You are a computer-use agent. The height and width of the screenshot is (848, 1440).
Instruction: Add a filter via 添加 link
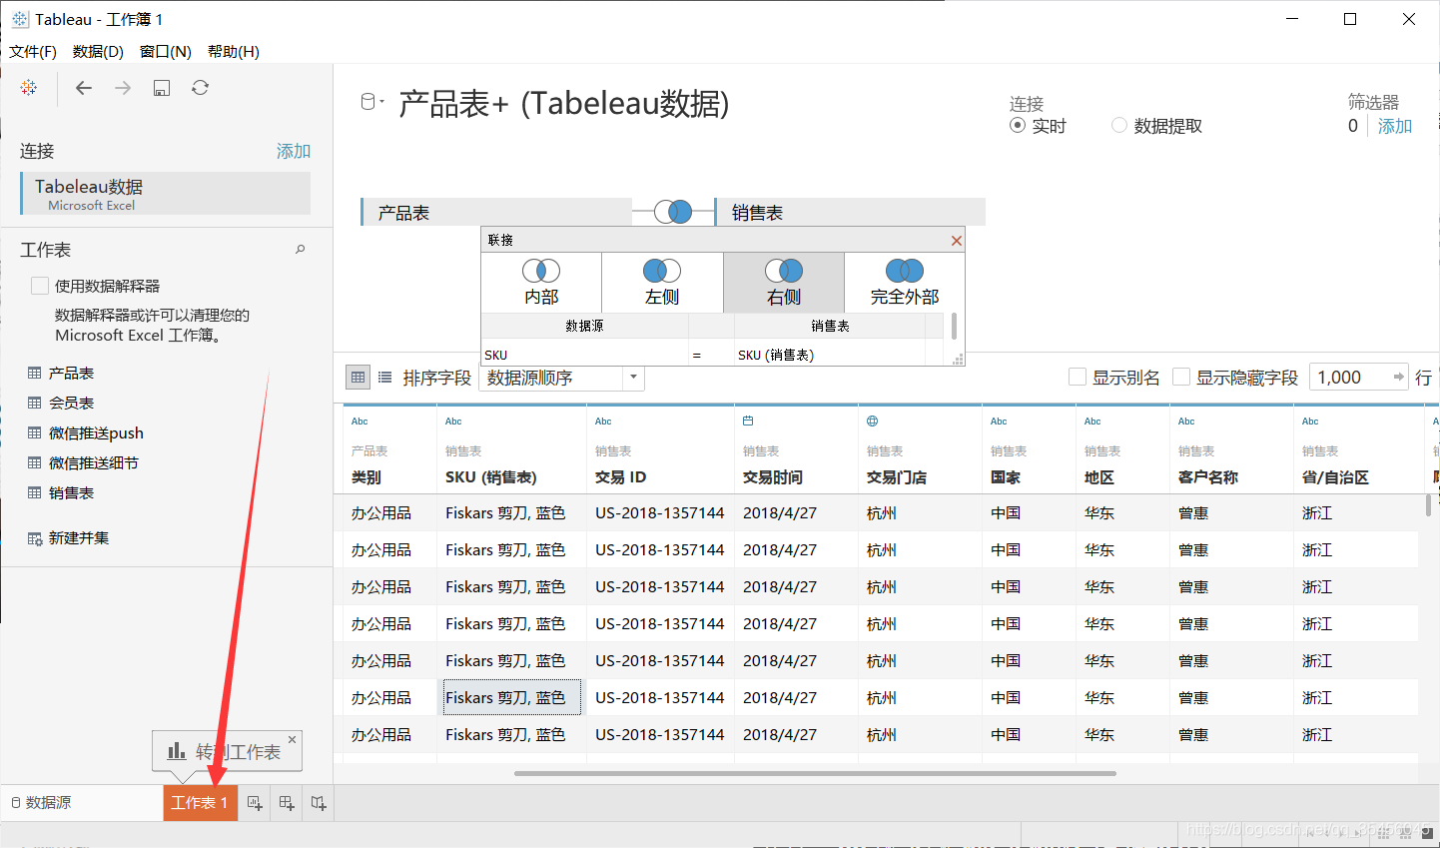tap(1395, 126)
